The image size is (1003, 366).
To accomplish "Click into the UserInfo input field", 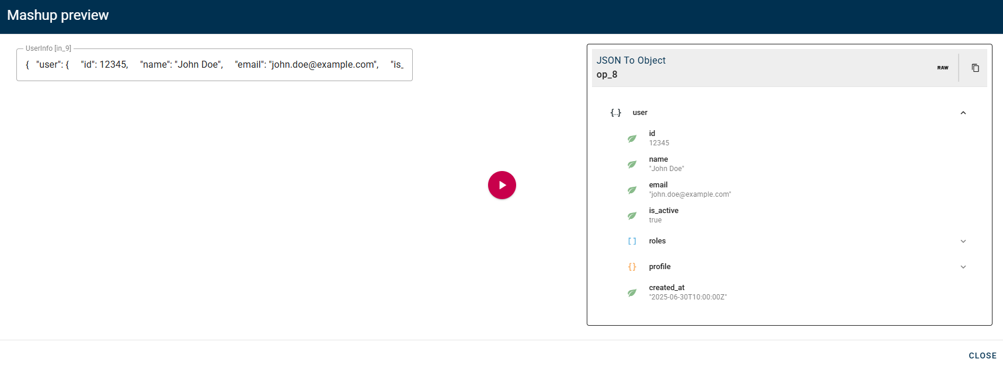I will (214, 65).
